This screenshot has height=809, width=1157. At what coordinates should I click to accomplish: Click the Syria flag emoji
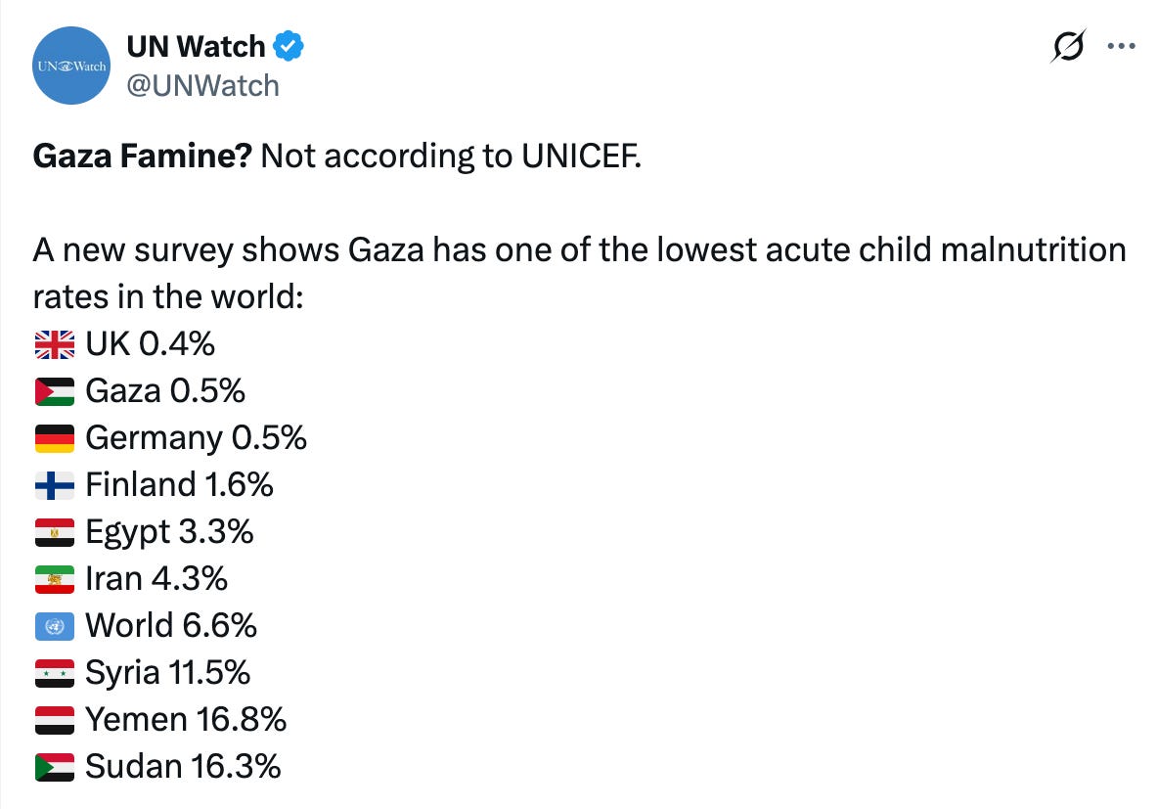coord(55,673)
